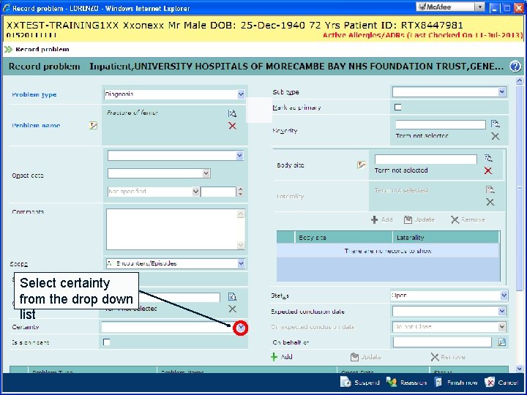Search for a laterality term
The width and height of the screenshot is (527, 395).
490,189
